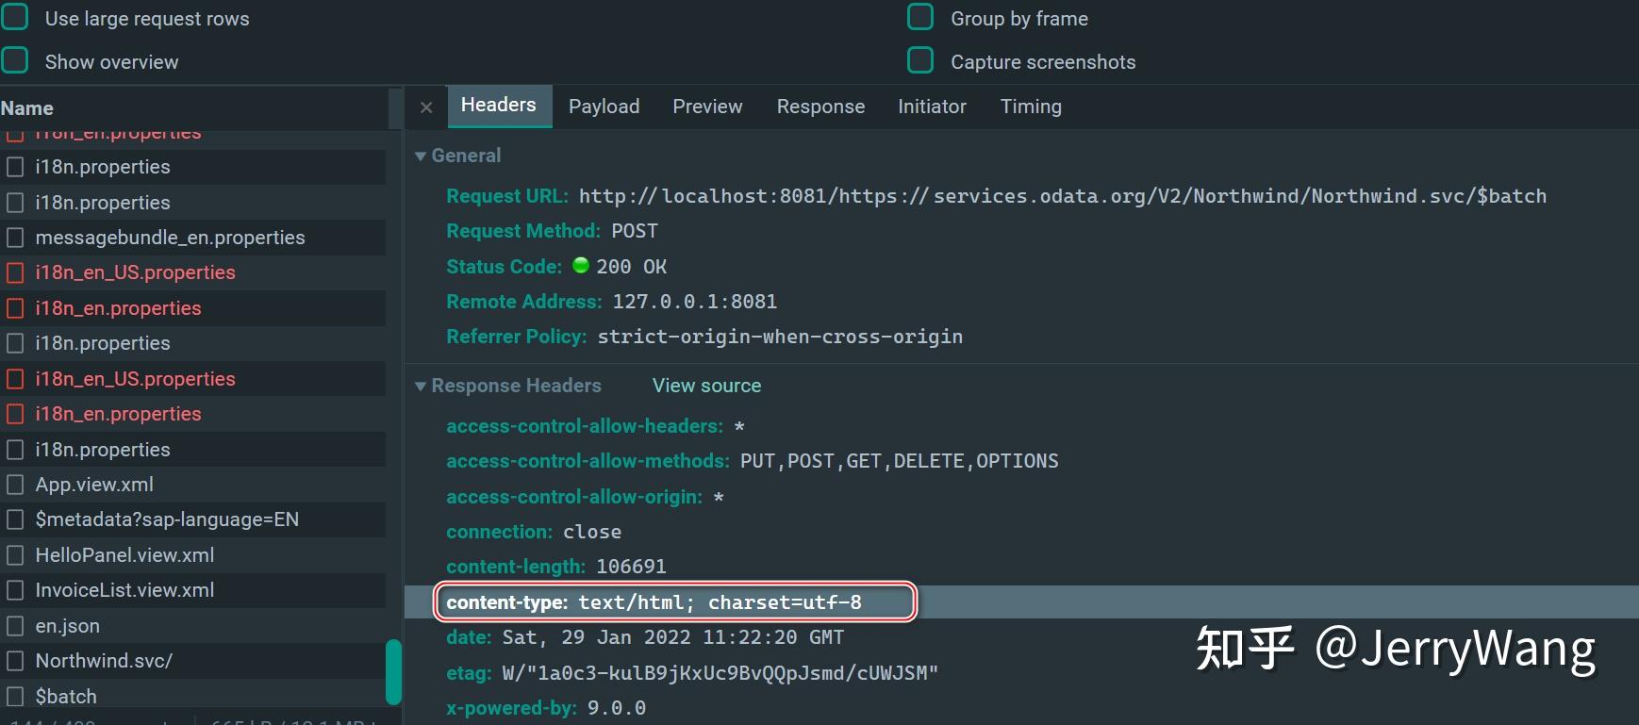Select App.view.xml request

pyautogui.click(x=193, y=485)
